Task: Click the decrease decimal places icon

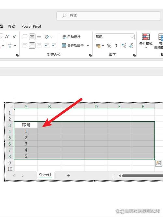Action: (131, 46)
